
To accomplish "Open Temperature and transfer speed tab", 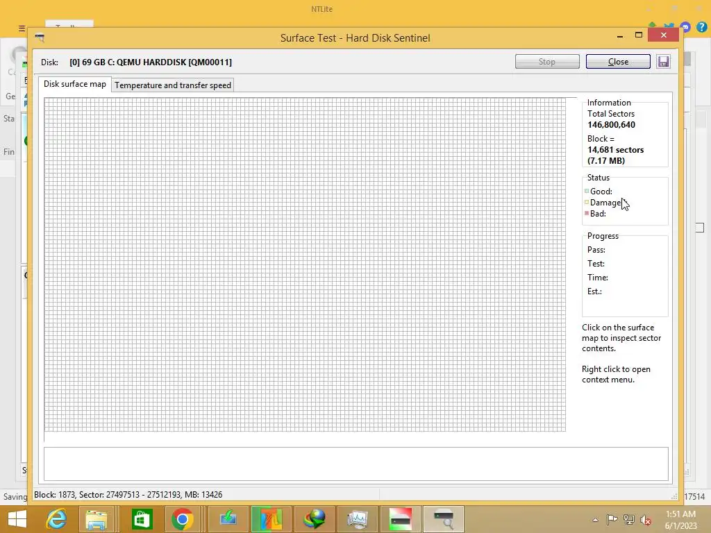I will tap(173, 85).
